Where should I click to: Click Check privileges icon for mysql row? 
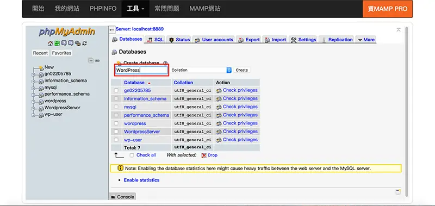click(x=219, y=107)
